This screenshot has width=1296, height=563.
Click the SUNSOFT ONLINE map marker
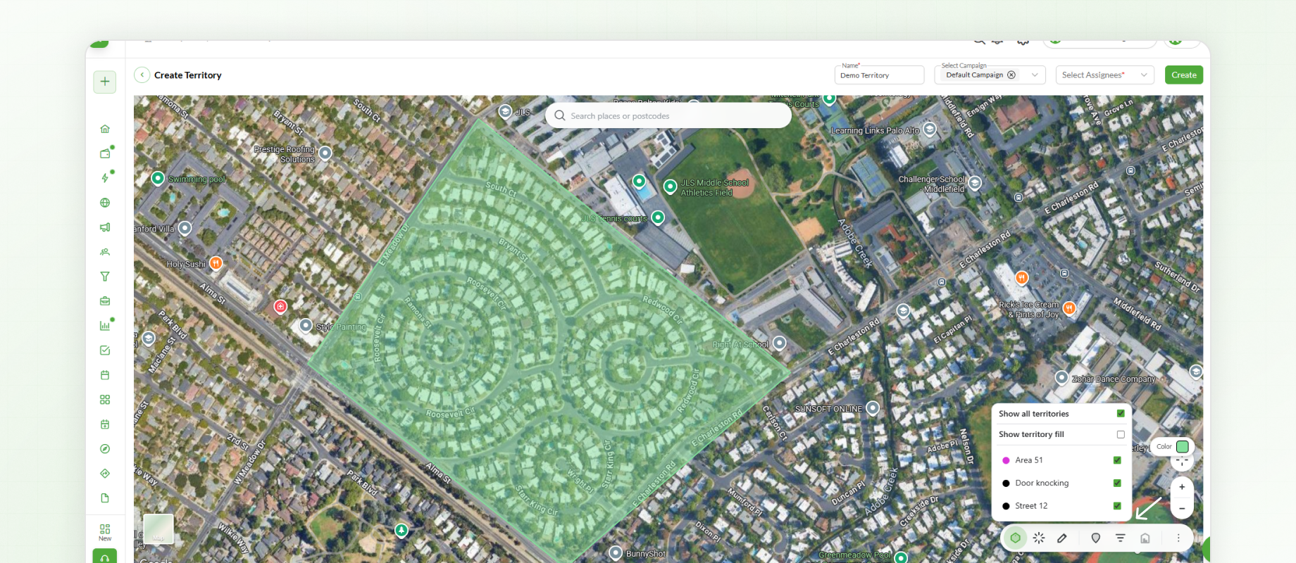coord(873,407)
